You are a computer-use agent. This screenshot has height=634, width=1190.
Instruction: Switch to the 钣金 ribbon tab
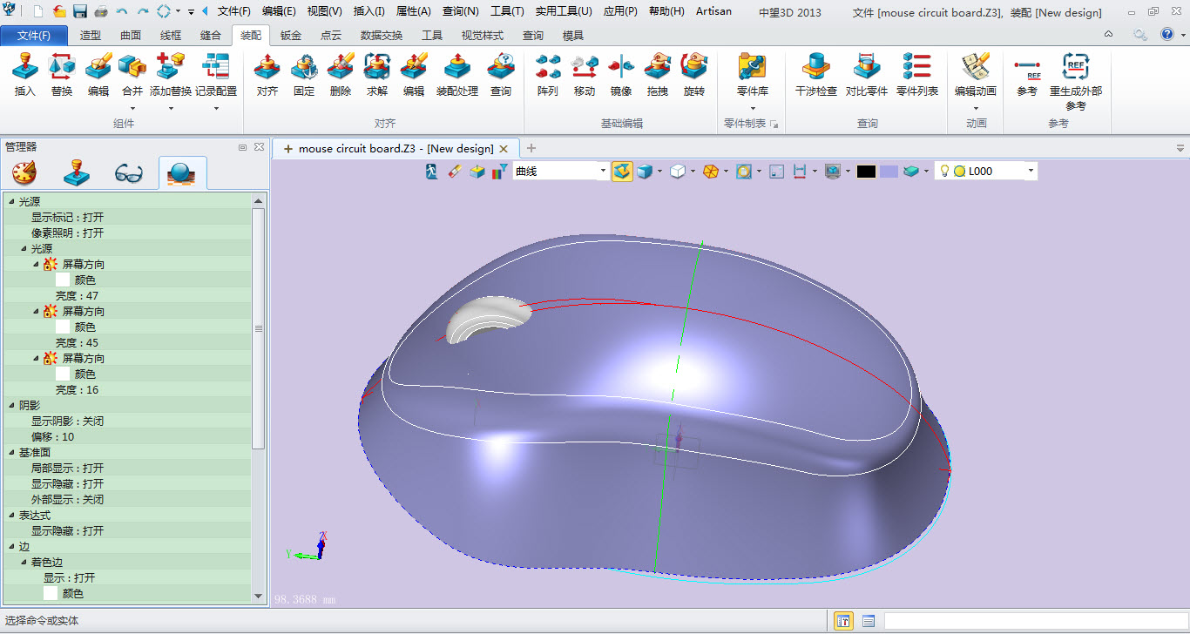point(291,35)
